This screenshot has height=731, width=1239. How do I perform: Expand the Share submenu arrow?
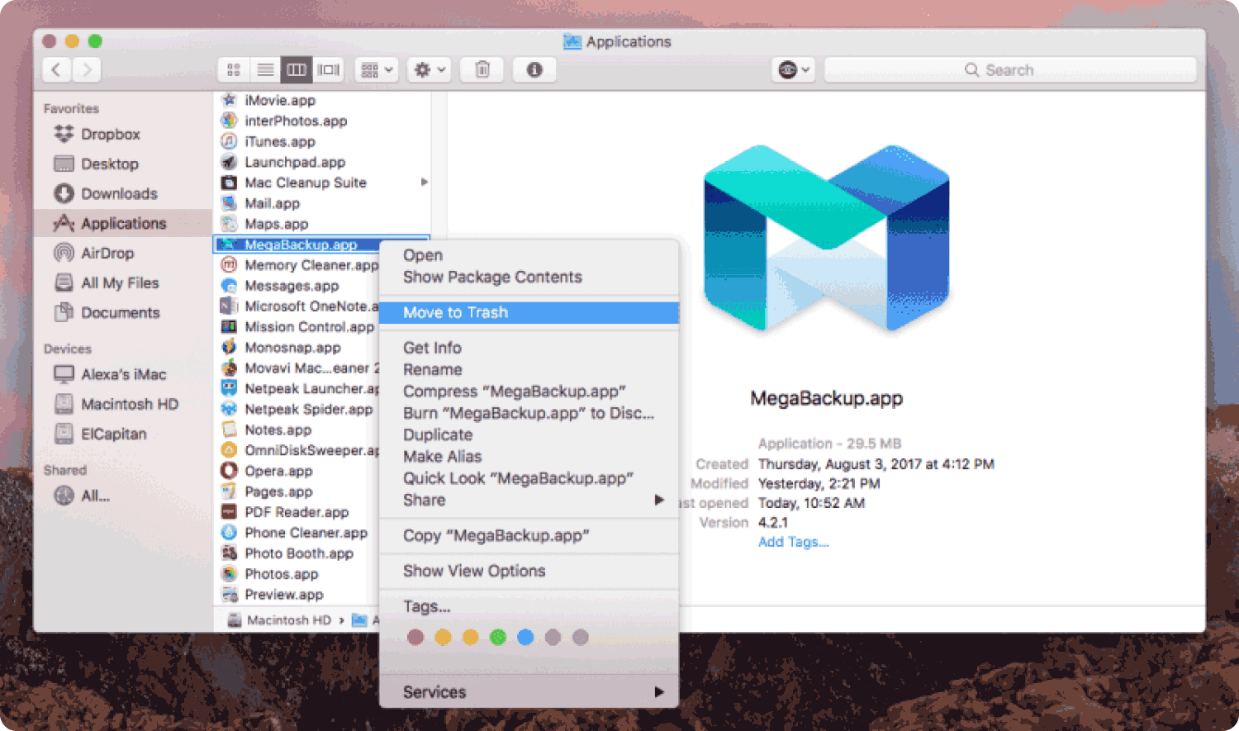coord(658,500)
